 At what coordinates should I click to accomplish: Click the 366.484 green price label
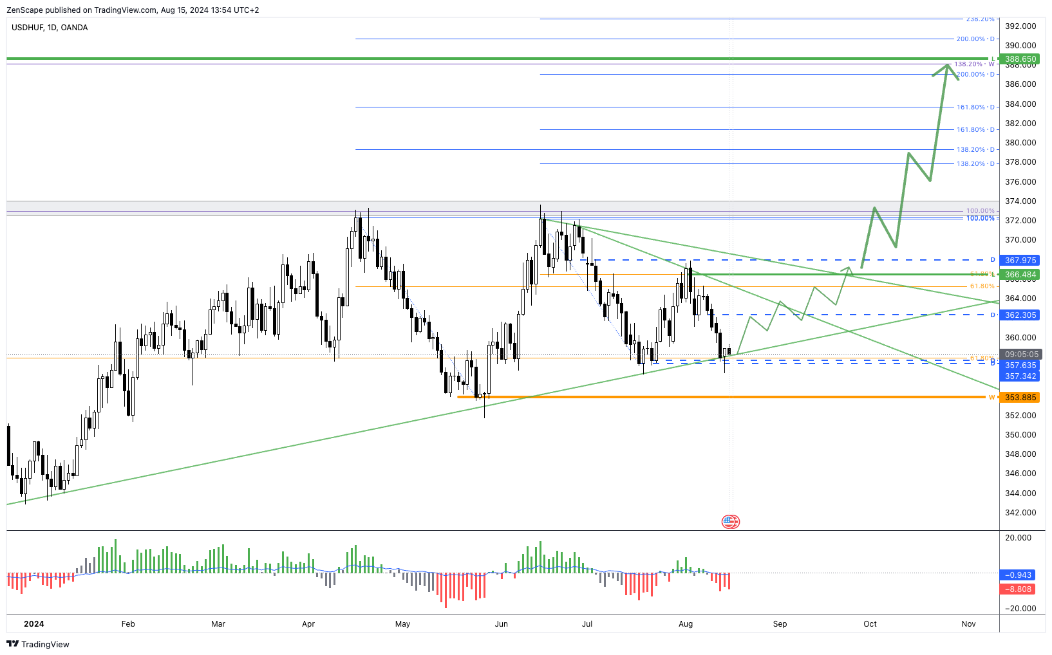1020,275
